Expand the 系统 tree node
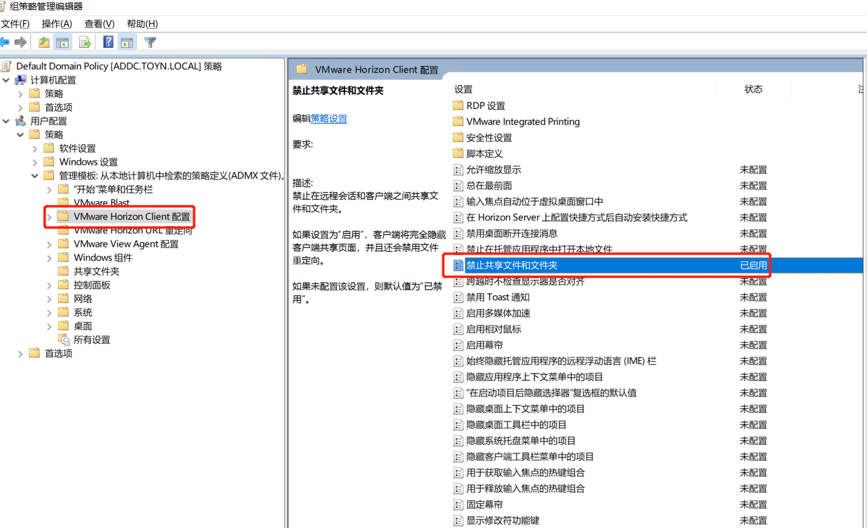 click(x=49, y=312)
